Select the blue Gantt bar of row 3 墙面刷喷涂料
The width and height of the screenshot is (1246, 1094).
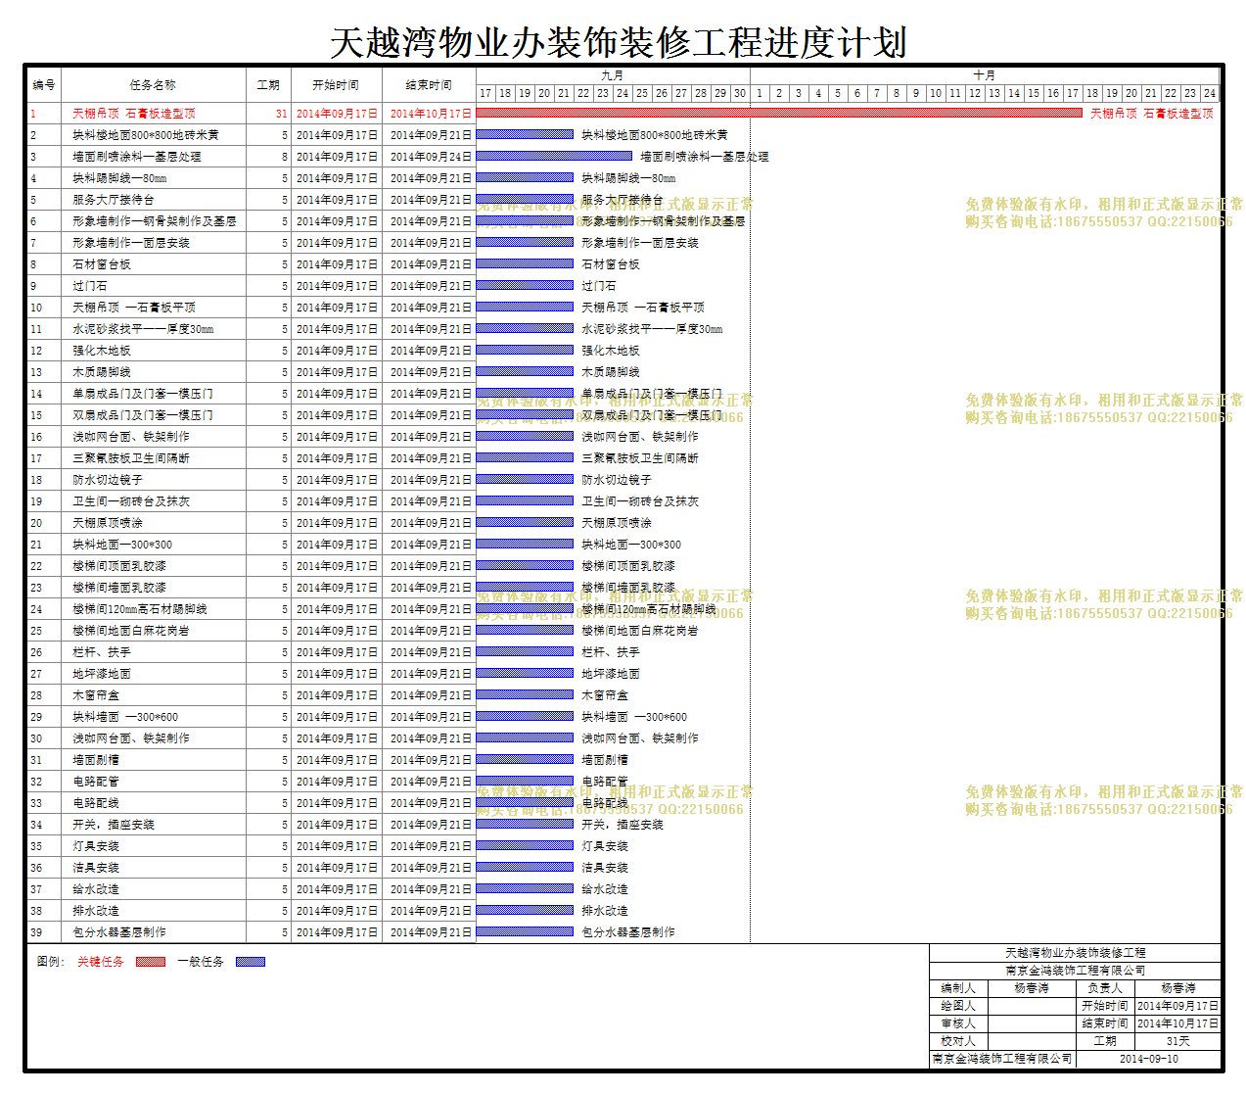pos(554,157)
